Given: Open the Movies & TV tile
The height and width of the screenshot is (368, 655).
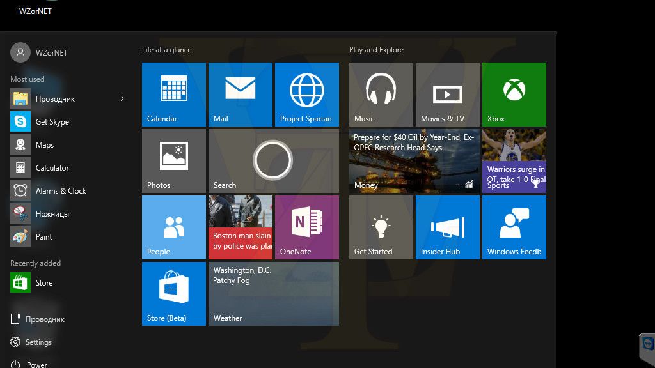Looking at the screenshot, I should click(x=447, y=95).
